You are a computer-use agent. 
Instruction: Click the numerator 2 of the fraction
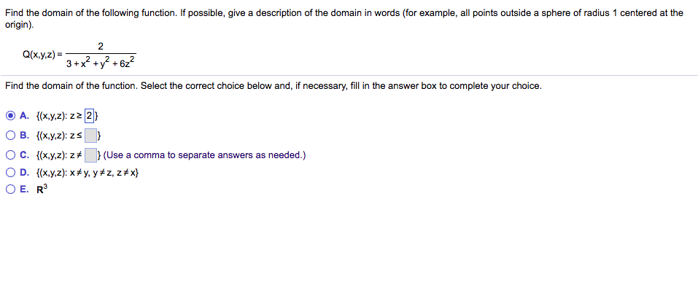(101, 46)
